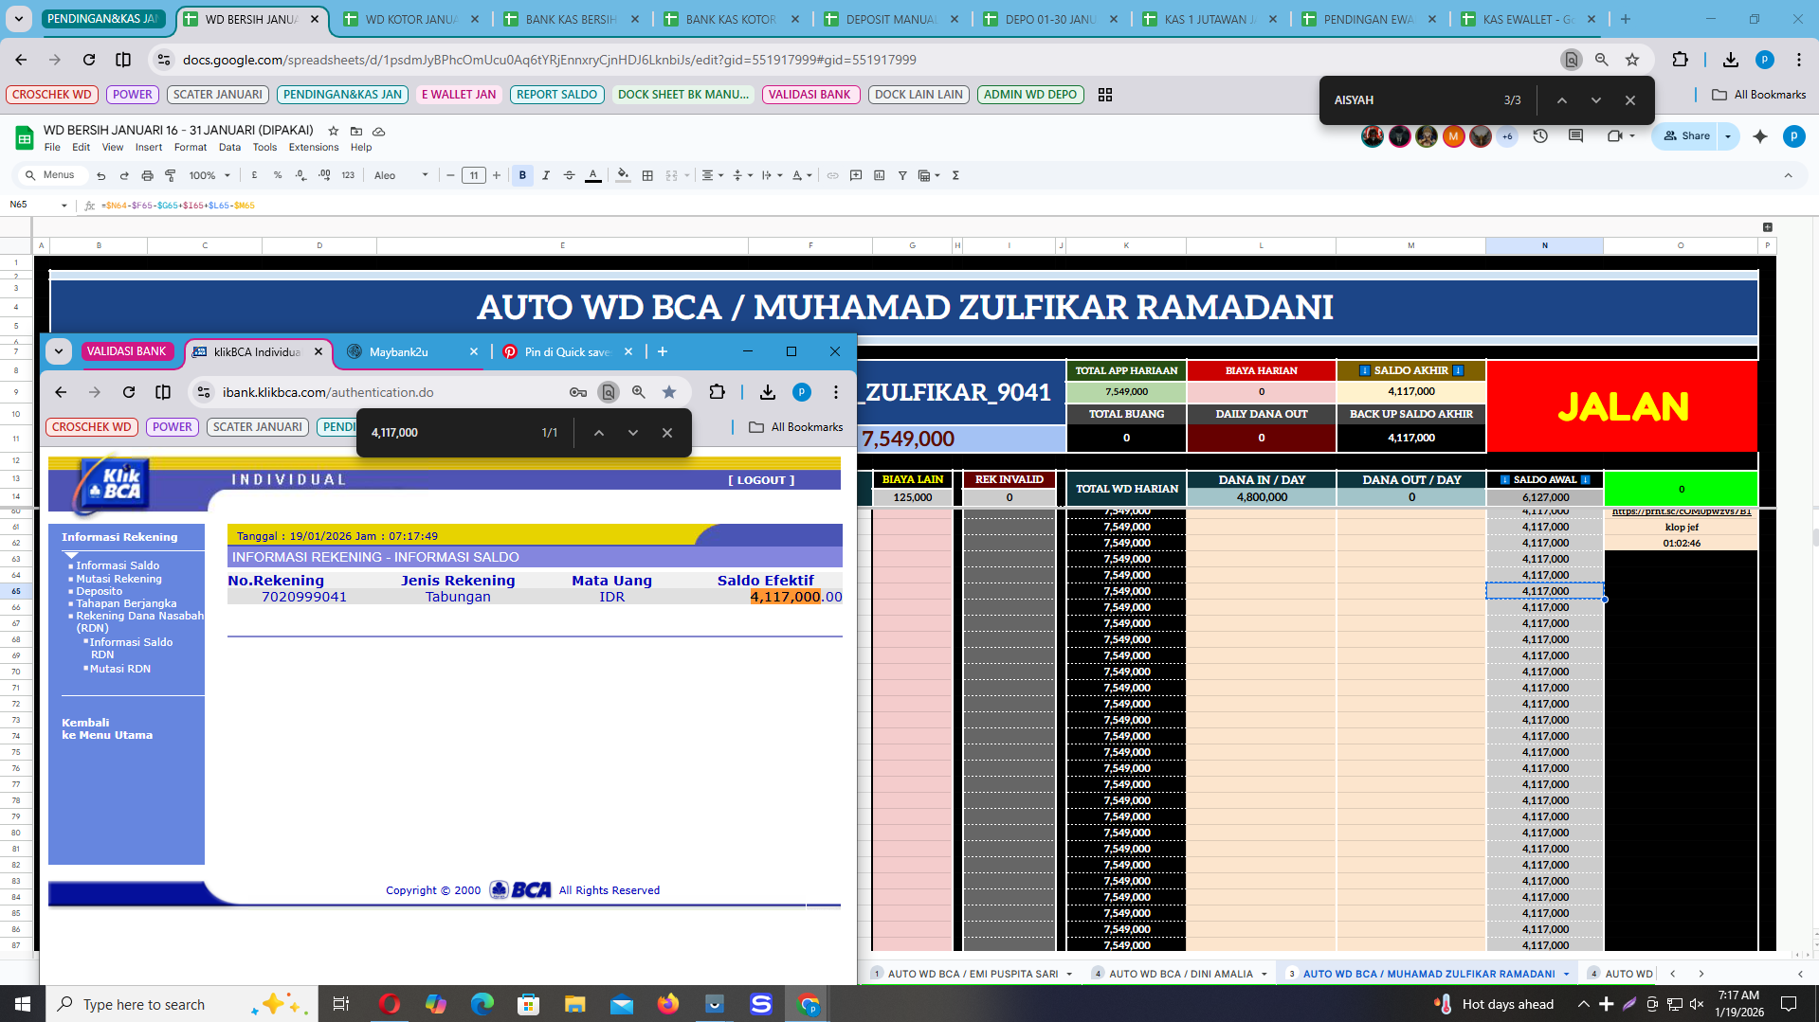Insert a comment via toolbar icon
The width and height of the screenshot is (1819, 1022).
pos(856,175)
